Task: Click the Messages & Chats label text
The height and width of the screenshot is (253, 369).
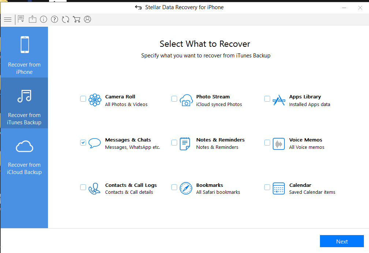Action: [128, 140]
